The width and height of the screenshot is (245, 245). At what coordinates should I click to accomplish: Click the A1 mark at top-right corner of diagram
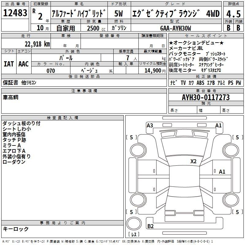coord(218,126)
